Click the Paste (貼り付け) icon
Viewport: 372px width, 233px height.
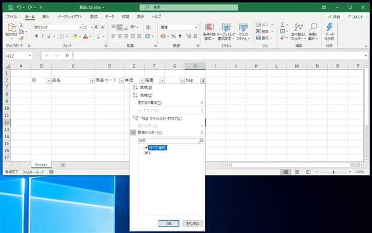pyautogui.click(x=12, y=27)
